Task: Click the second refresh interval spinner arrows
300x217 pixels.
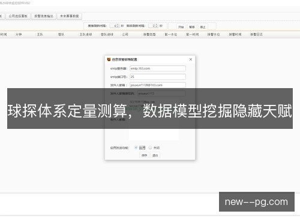Action: (x=157, y=26)
